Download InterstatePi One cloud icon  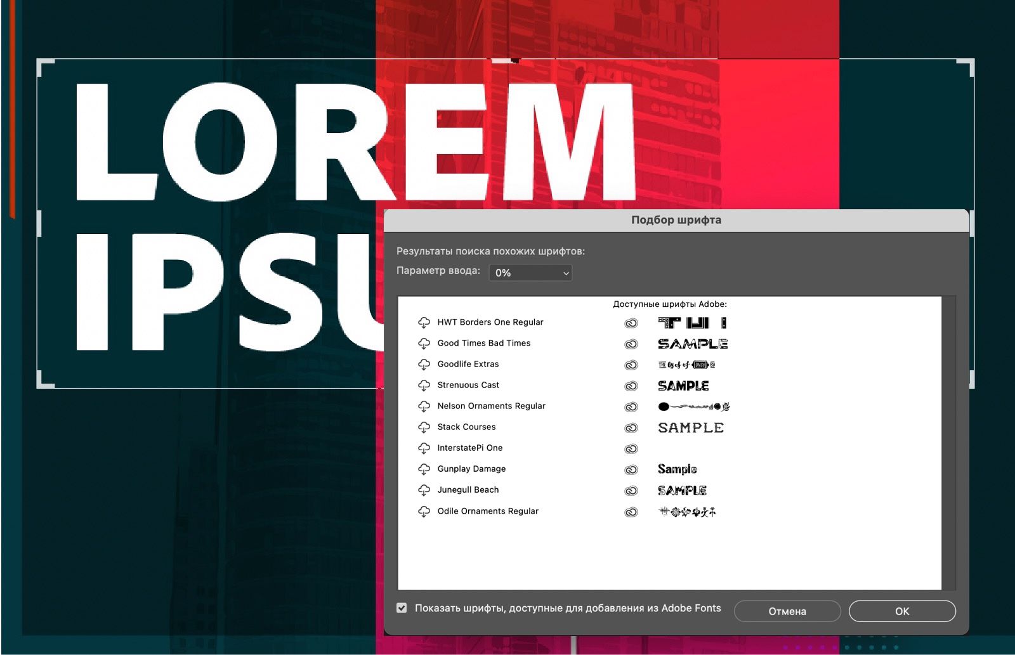[424, 448]
